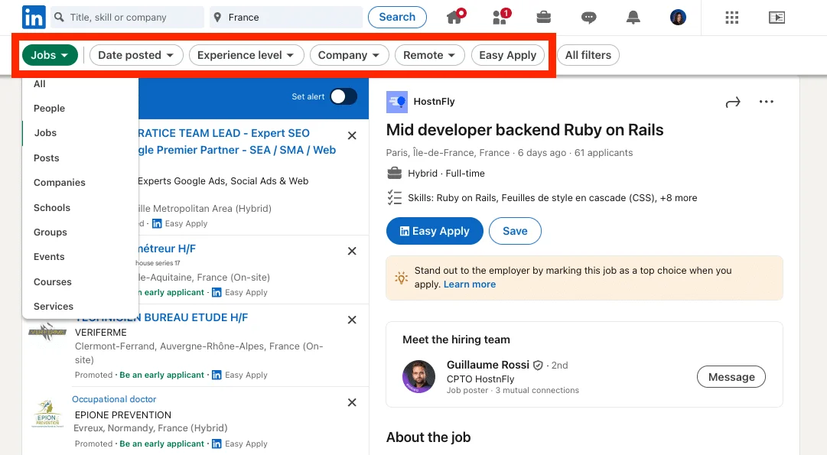Click the VERIFERME company logo

pyautogui.click(x=47, y=332)
